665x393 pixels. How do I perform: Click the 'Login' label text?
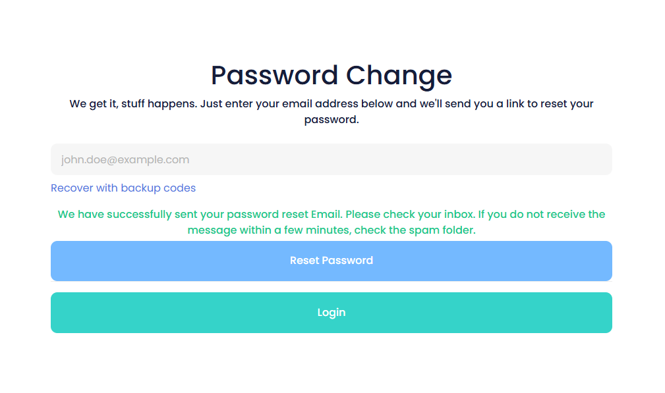coord(331,313)
